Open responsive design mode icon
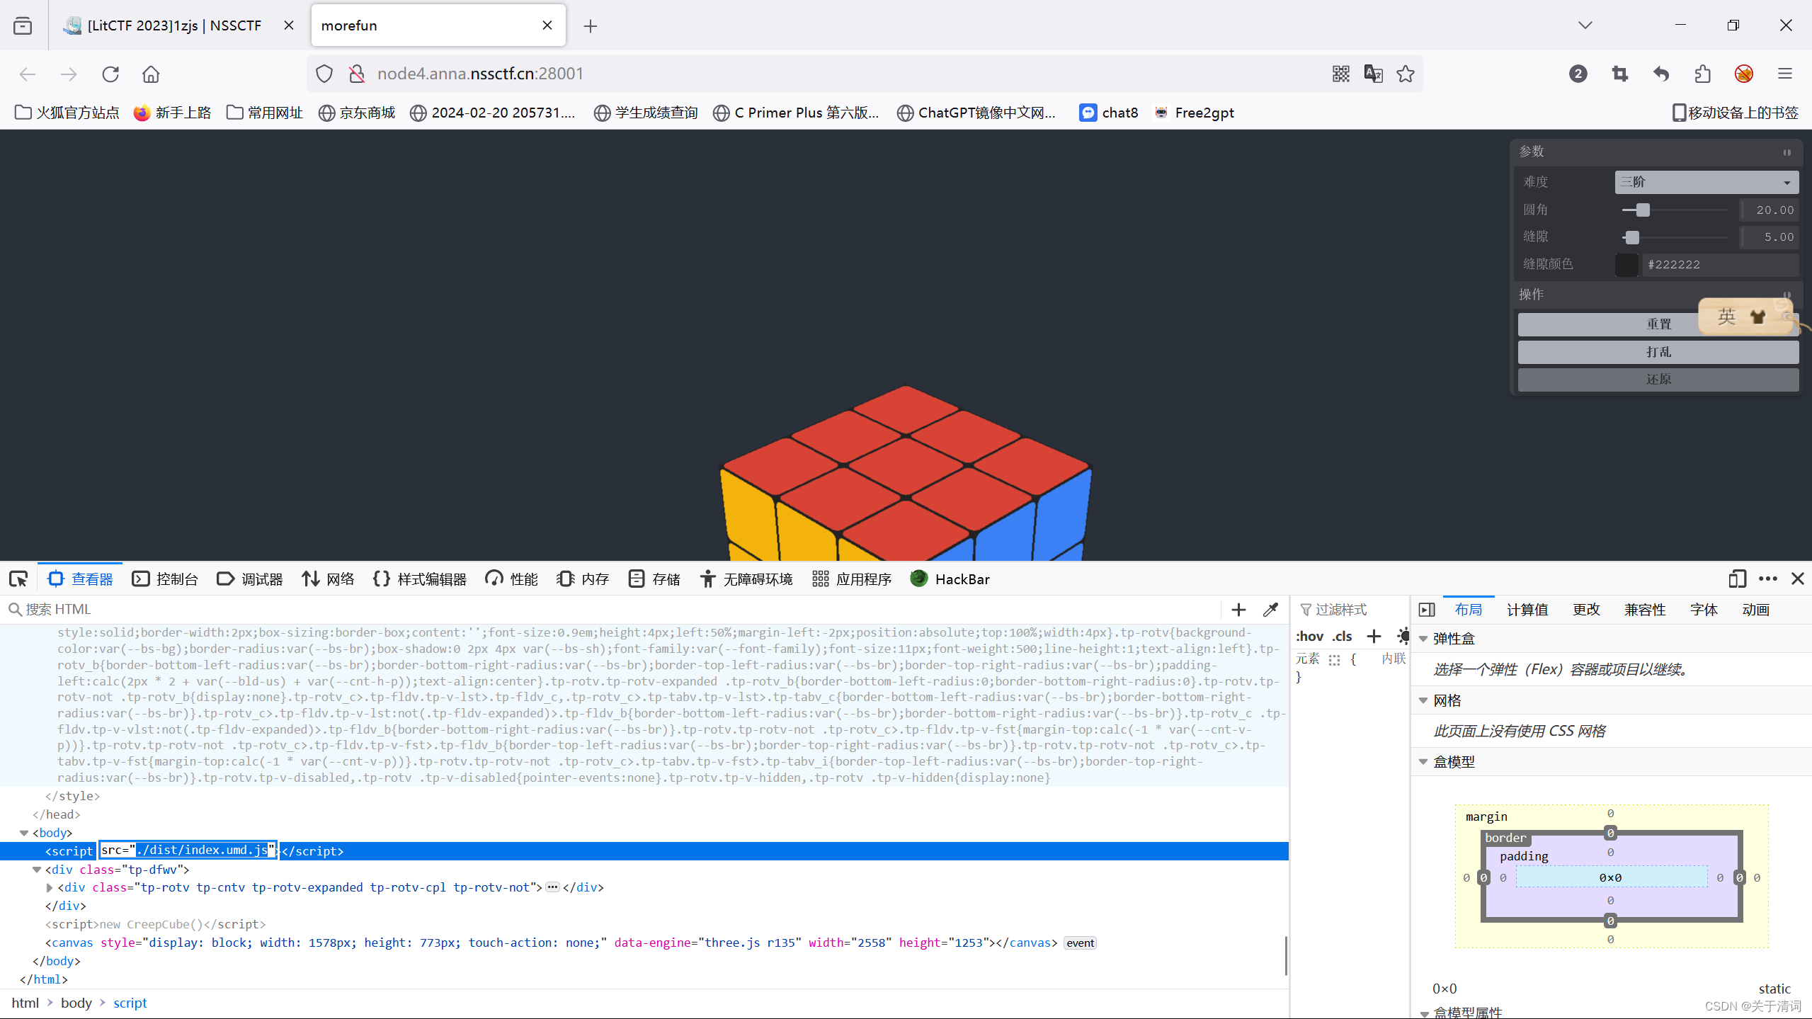The image size is (1812, 1019). pos(1737,579)
